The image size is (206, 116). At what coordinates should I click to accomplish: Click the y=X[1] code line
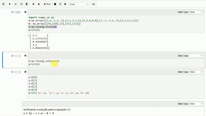pyautogui.click(x=33, y=80)
